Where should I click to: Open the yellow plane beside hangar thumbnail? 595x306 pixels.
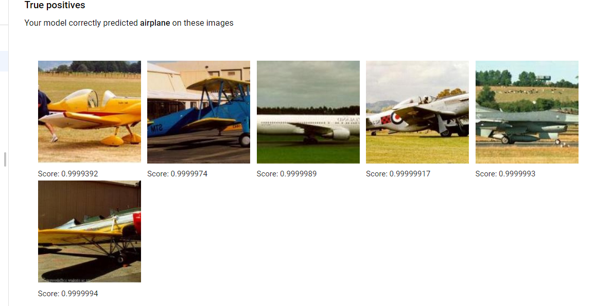[x=90, y=231]
